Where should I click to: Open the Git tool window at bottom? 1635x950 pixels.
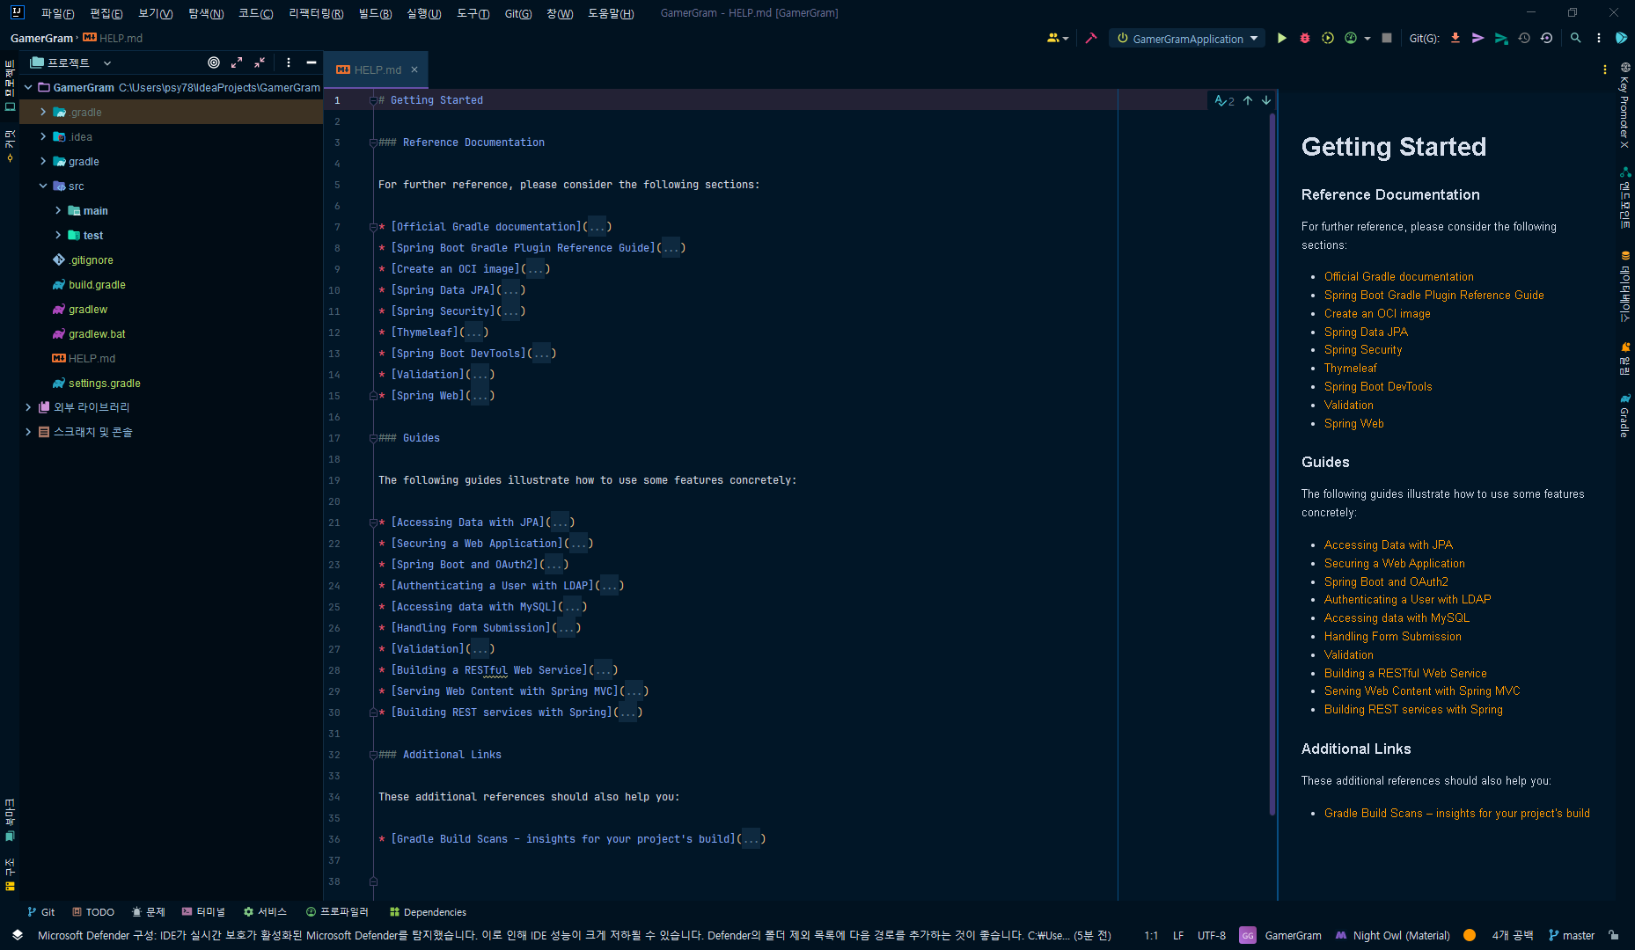tap(41, 912)
